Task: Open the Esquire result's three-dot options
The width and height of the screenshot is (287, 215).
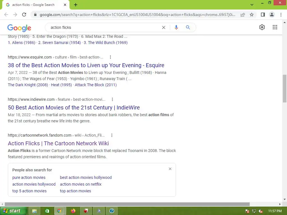Action: coord(110,57)
